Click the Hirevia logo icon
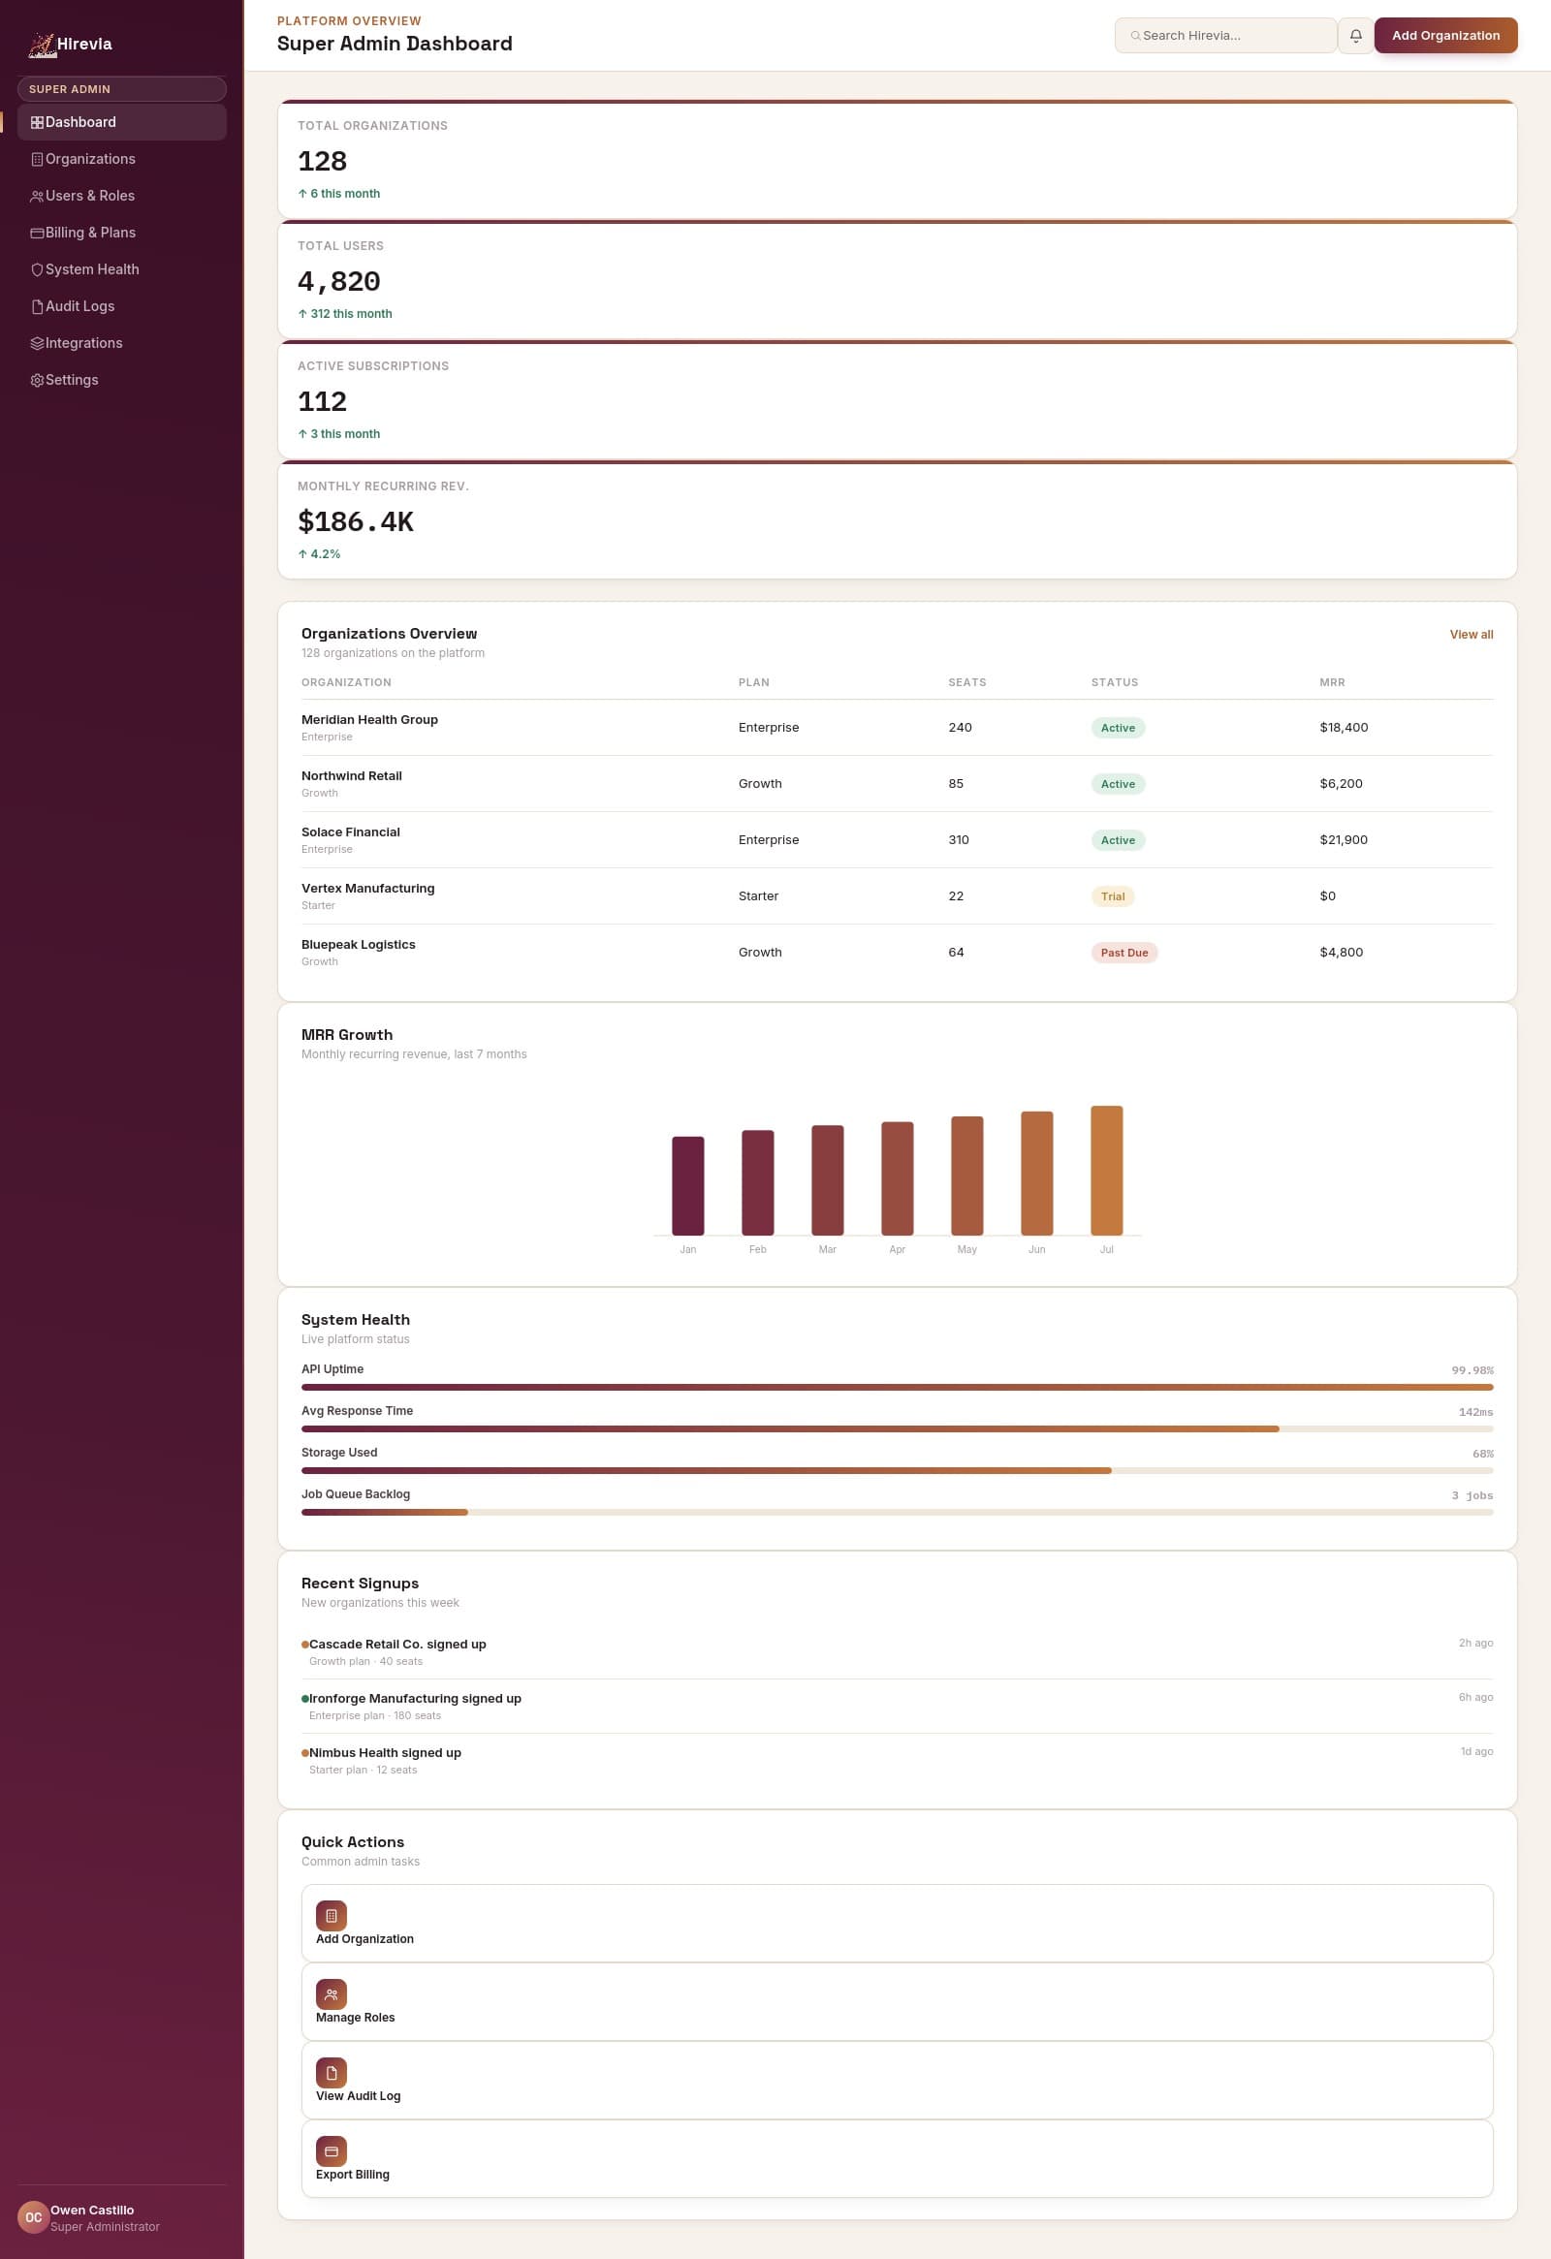 (42, 45)
